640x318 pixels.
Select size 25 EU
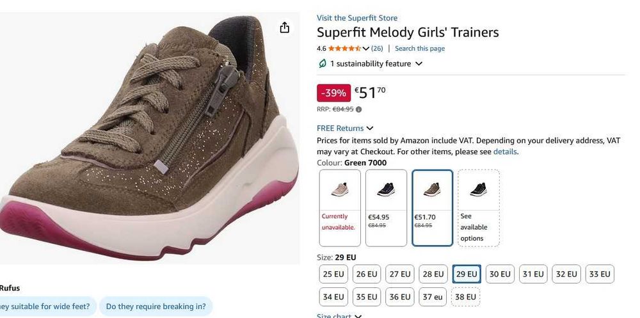[333, 274]
